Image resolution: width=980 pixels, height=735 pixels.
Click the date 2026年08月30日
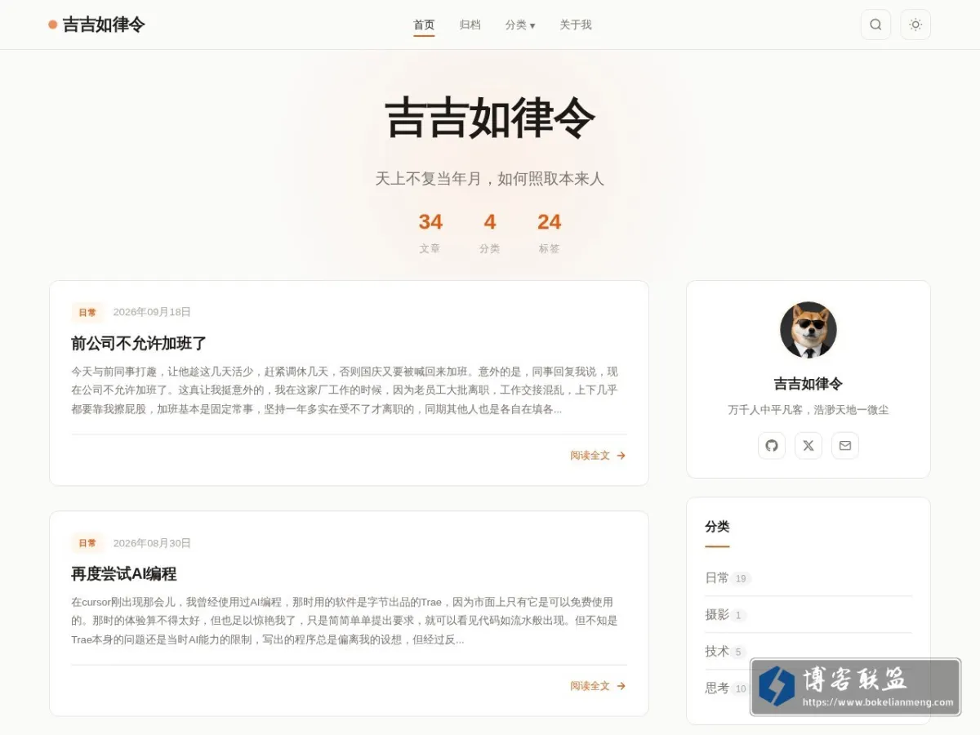tap(152, 543)
